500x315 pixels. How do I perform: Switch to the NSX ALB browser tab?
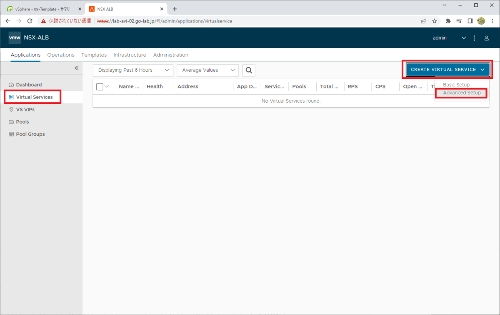126,9
